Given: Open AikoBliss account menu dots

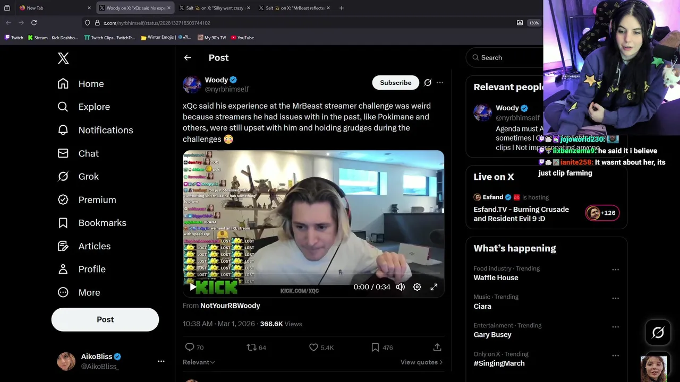Looking at the screenshot, I should 161,361.
